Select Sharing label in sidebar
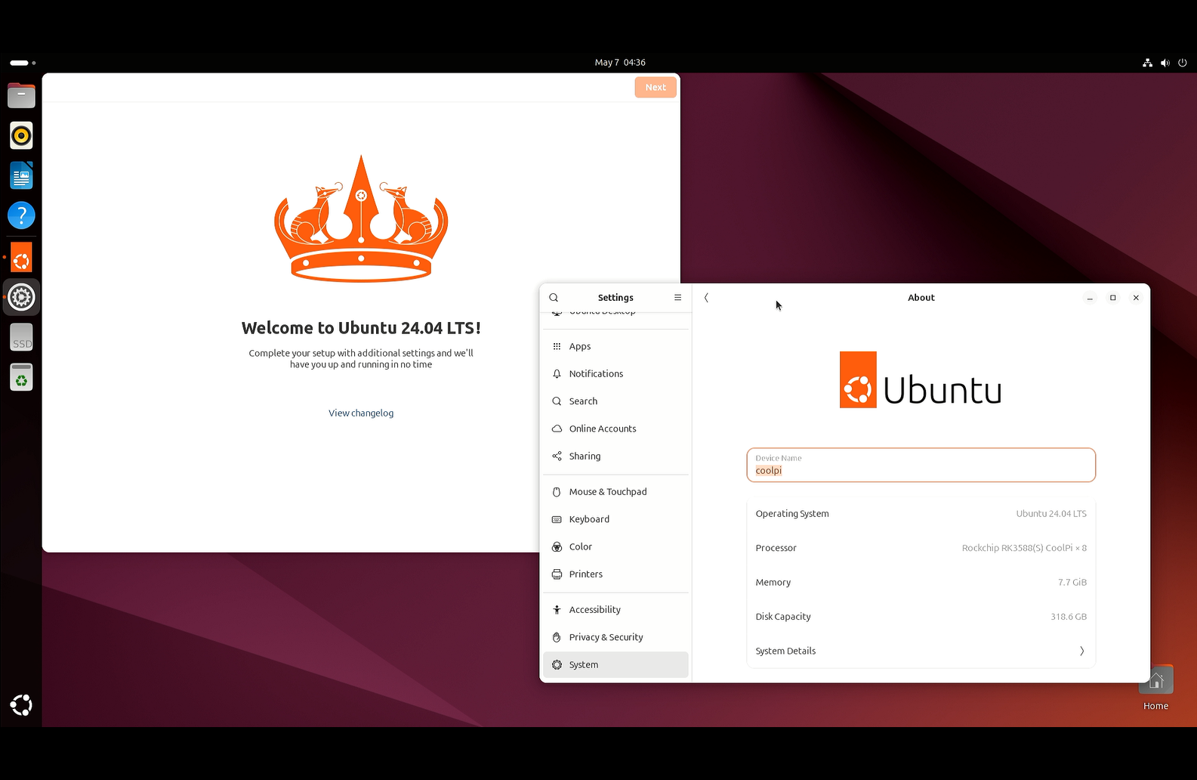The height and width of the screenshot is (780, 1197). tap(585, 457)
